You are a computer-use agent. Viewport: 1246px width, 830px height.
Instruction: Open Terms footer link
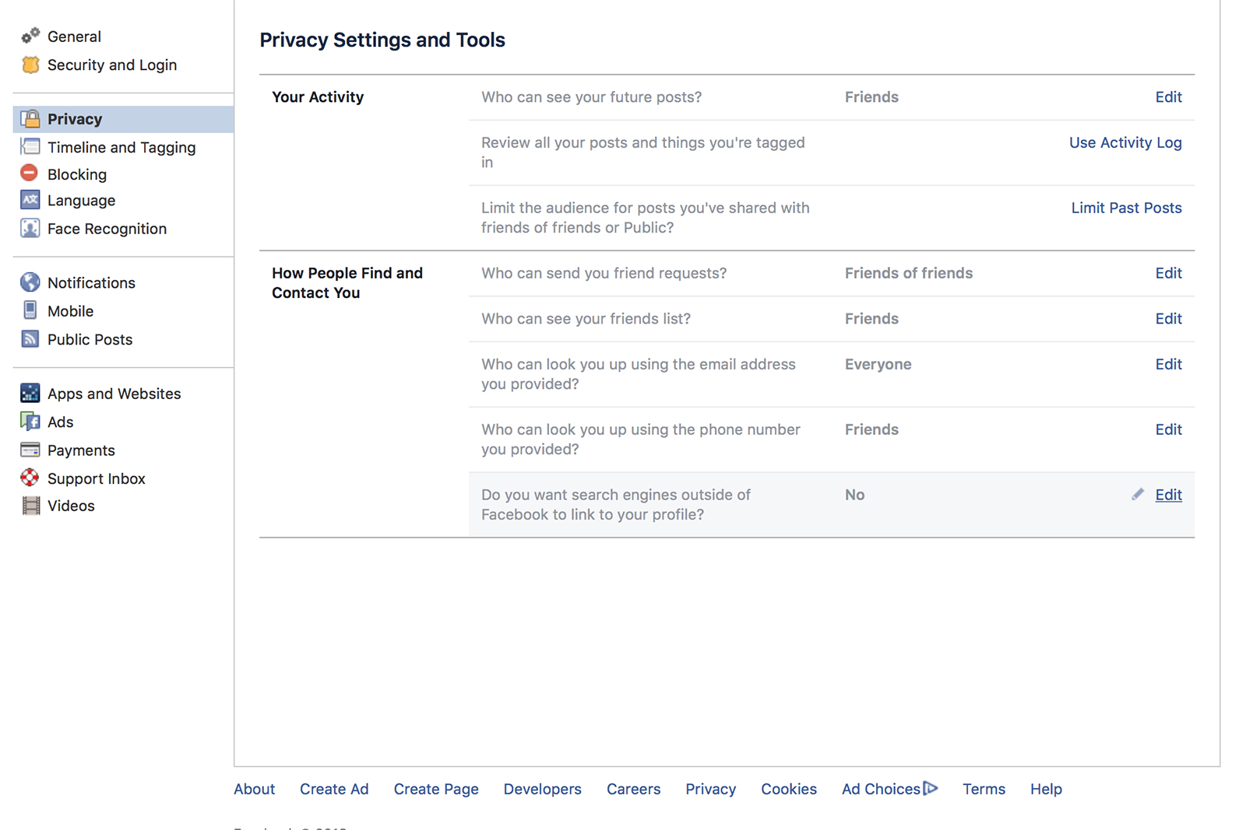click(x=984, y=789)
